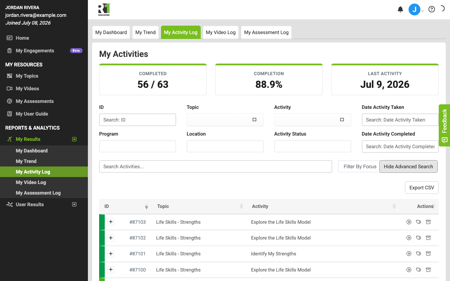This screenshot has height=281, width=450.
Task: Click Hide Advanced Search button
Action: [x=409, y=166]
